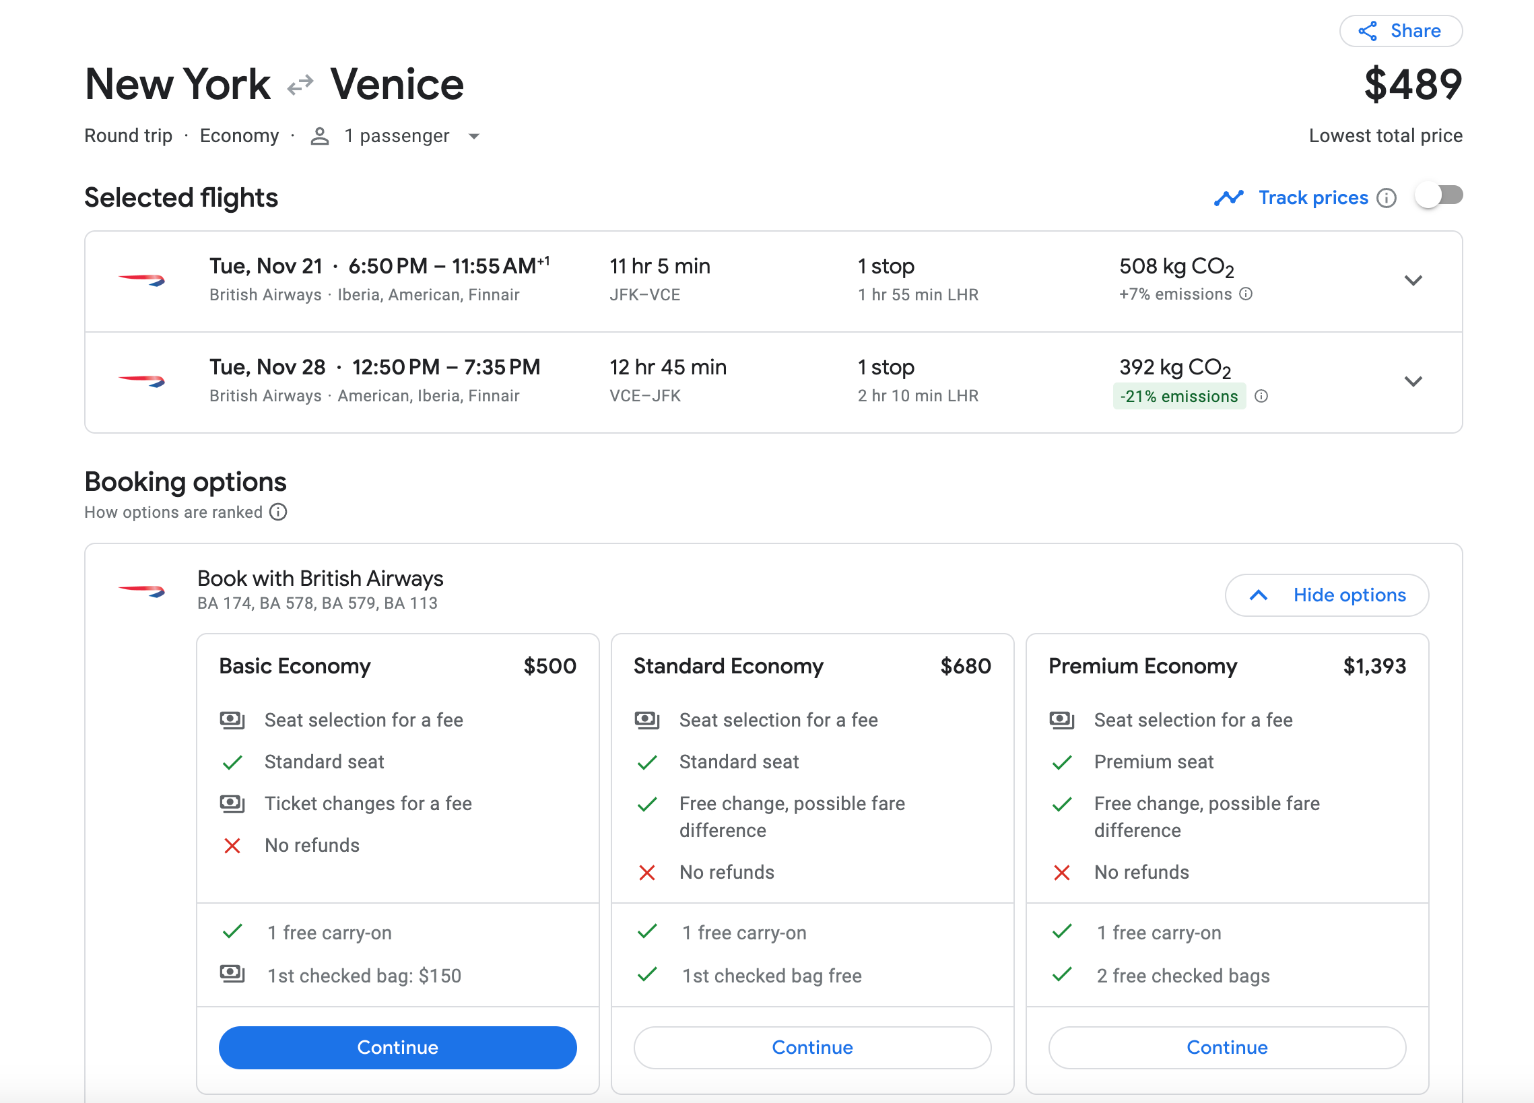This screenshot has width=1534, height=1103.
Task: Click the VCE–JFK route text
Action: pyautogui.click(x=644, y=397)
